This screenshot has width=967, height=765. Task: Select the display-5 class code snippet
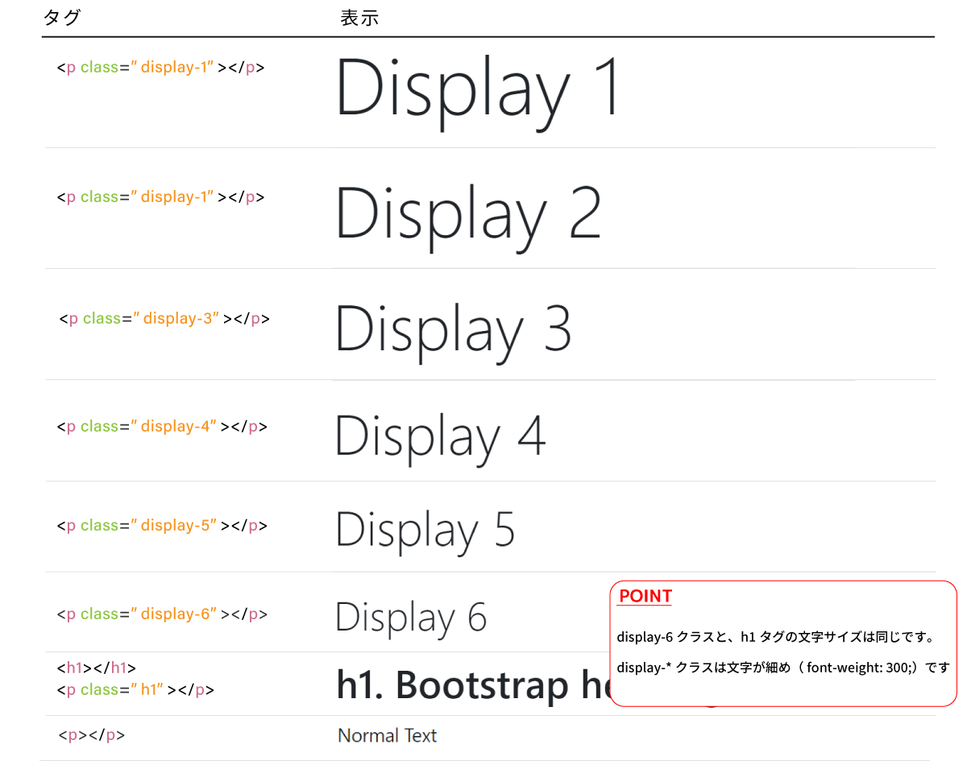pyautogui.click(x=162, y=526)
